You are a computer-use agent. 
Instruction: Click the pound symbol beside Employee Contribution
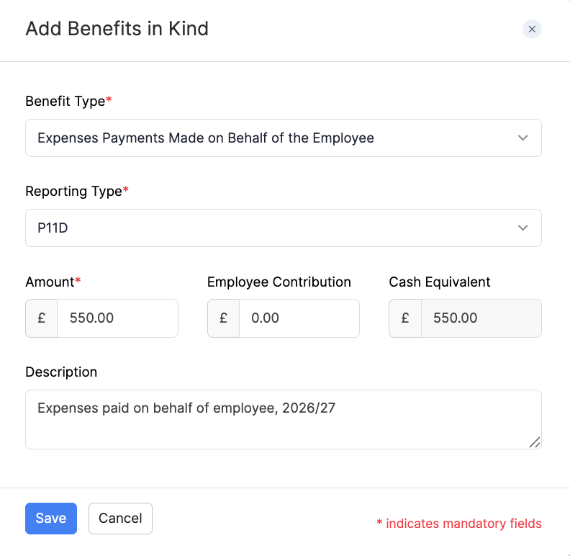pyautogui.click(x=223, y=318)
